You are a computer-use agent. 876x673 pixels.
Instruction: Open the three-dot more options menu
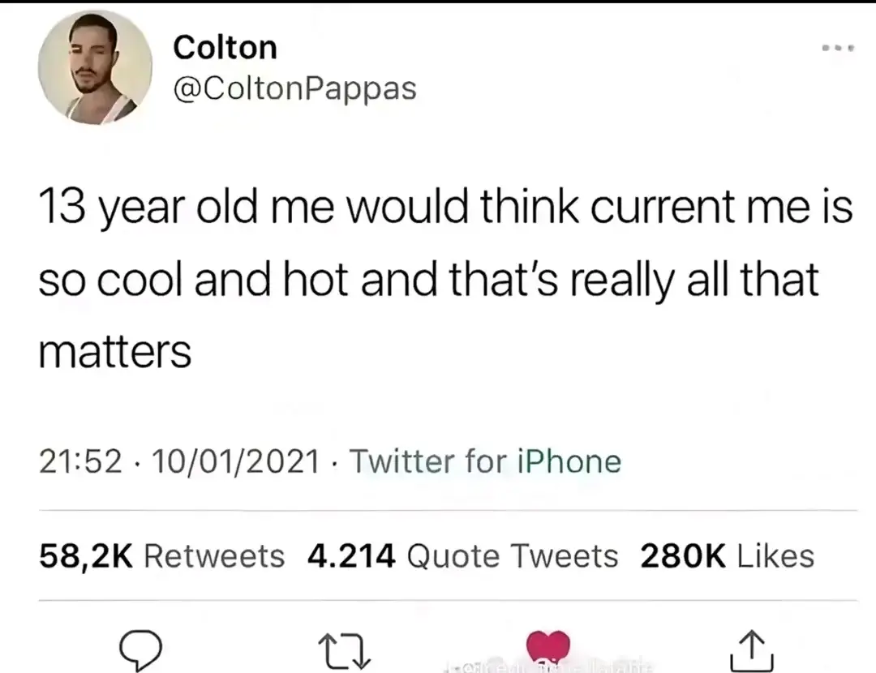click(838, 49)
